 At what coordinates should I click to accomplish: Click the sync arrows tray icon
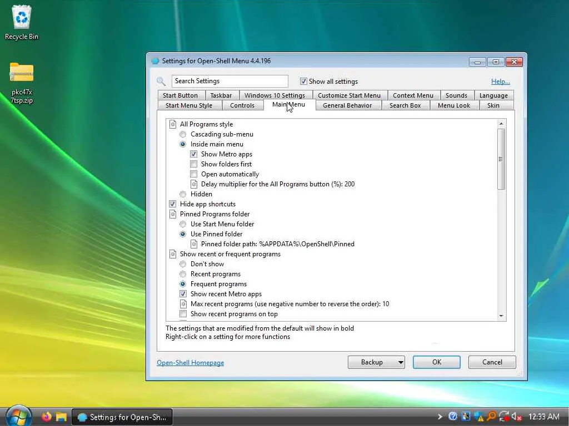[503, 417]
